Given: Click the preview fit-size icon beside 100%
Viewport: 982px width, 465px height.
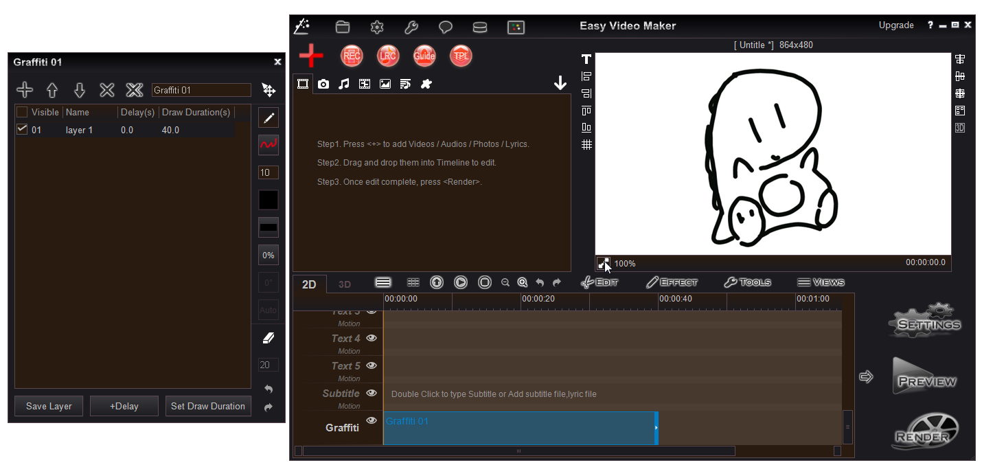Looking at the screenshot, I should (x=604, y=263).
